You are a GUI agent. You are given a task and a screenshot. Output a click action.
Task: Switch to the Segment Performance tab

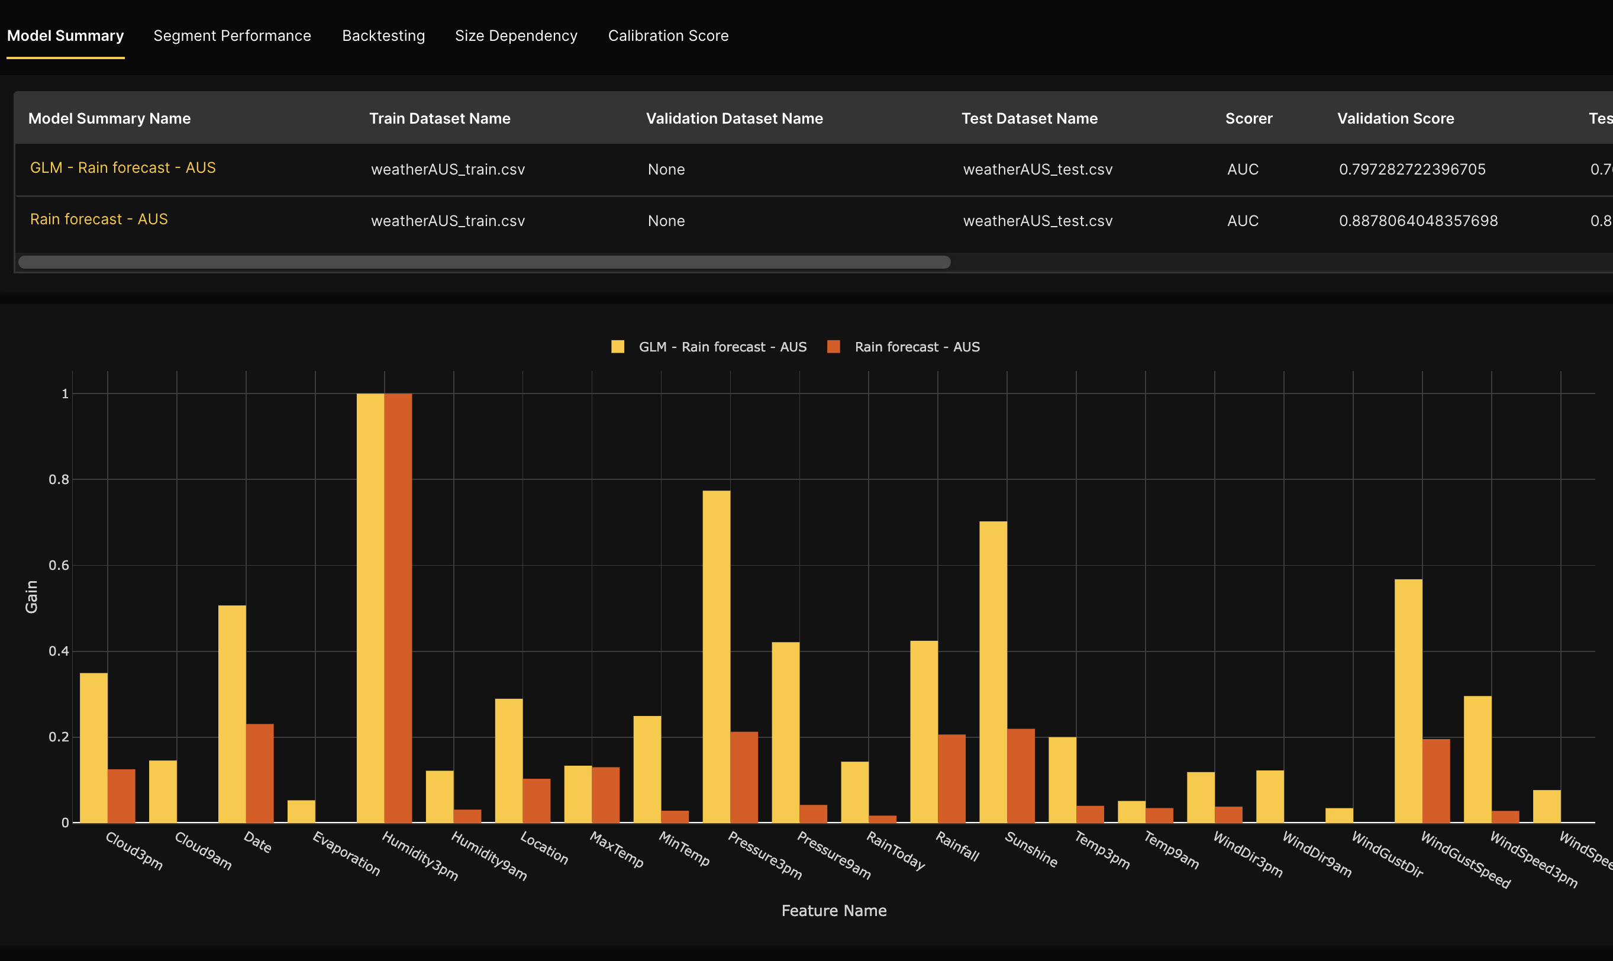(x=232, y=36)
